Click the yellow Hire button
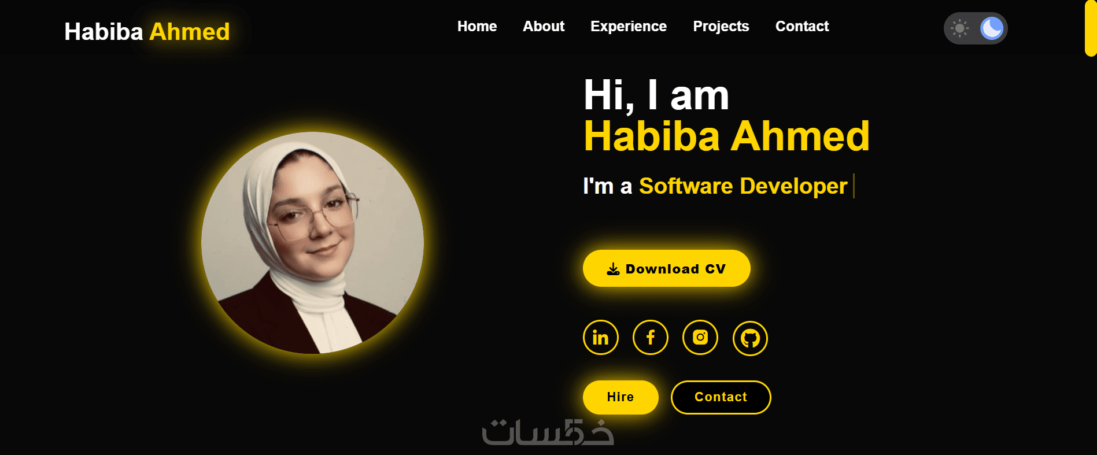Screen dimensions: 1097x455 620,397
